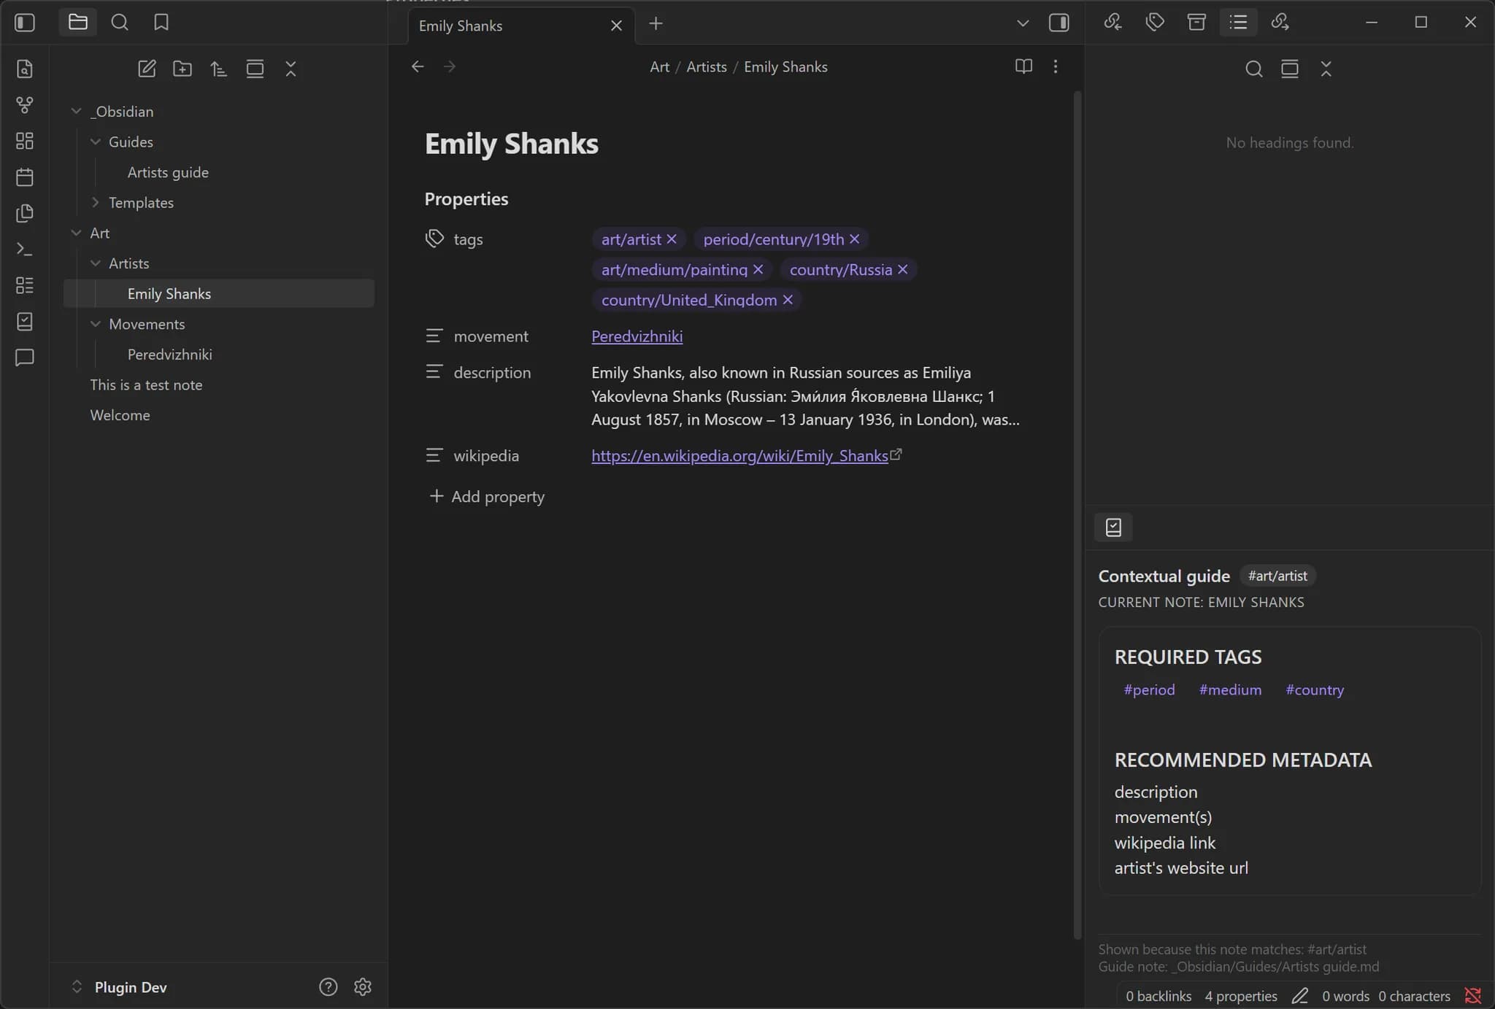Viewport: 1495px width, 1009px height.
Task: Switch vault via Plugin Dev selector
Action: pyautogui.click(x=119, y=987)
